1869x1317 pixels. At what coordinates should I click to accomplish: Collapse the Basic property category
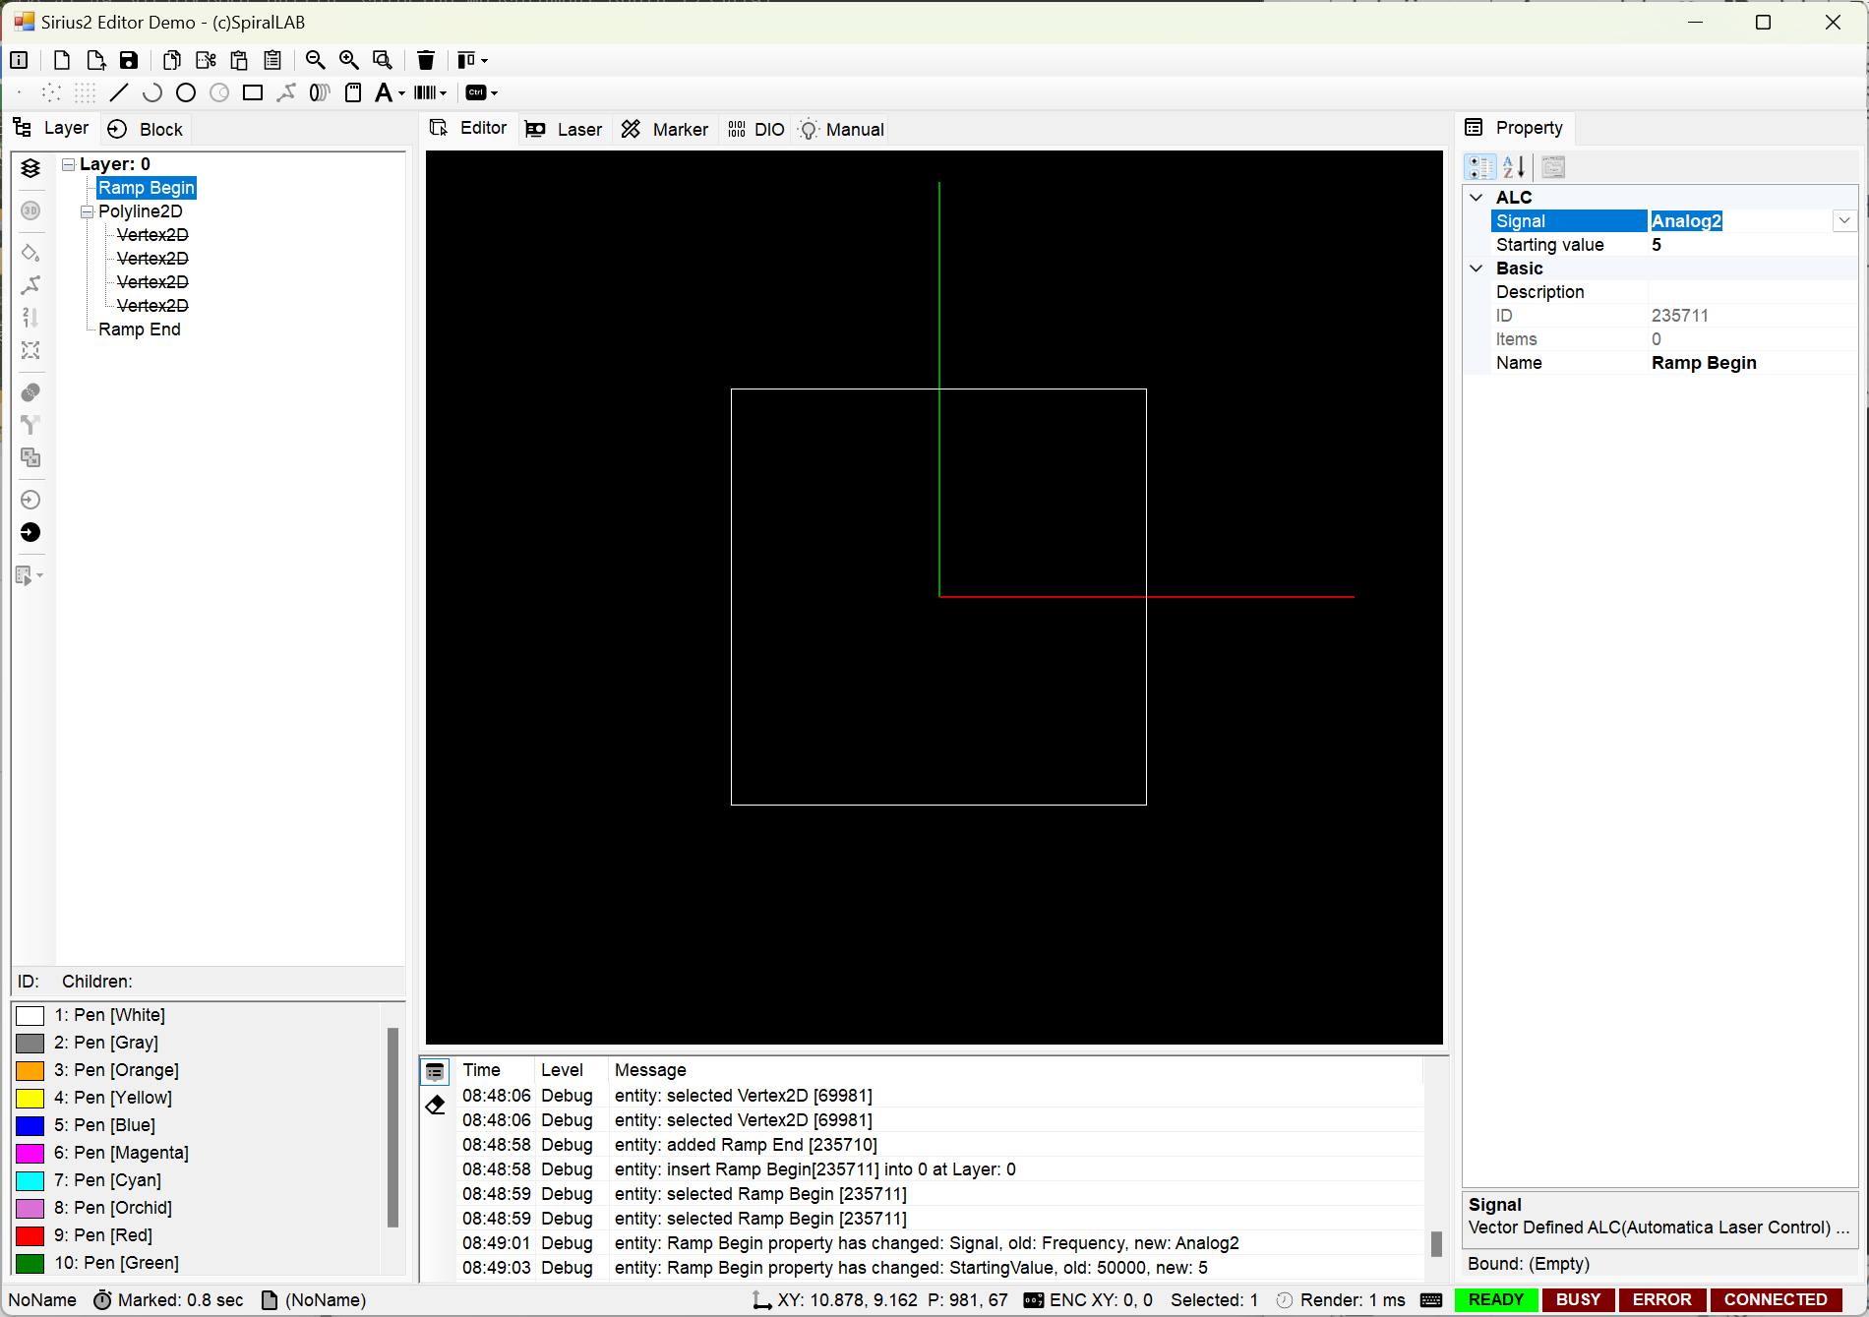point(1477,269)
